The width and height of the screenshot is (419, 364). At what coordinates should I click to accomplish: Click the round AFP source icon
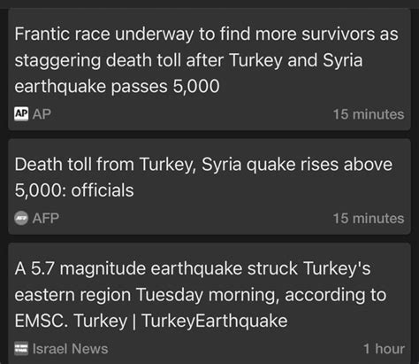(21, 218)
